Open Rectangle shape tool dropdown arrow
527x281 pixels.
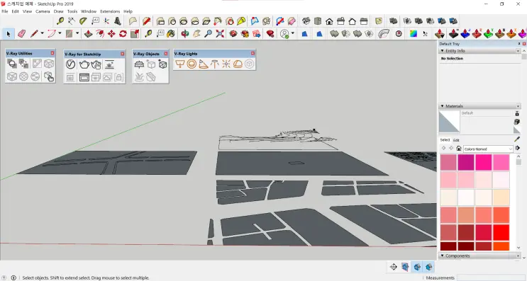(77, 33)
